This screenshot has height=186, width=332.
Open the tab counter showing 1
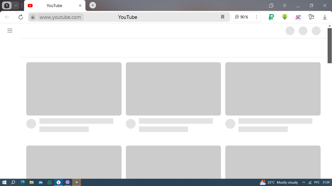point(7,6)
